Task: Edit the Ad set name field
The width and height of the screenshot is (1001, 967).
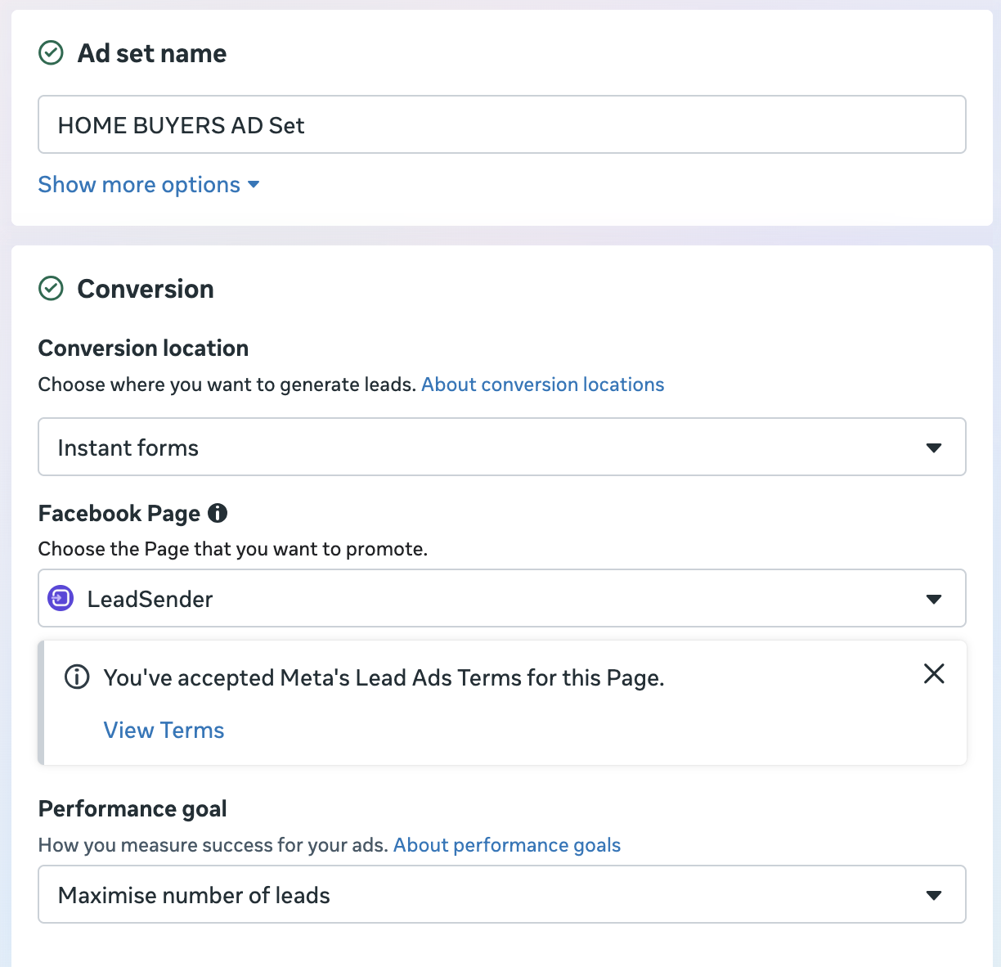Action: click(502, 124)
